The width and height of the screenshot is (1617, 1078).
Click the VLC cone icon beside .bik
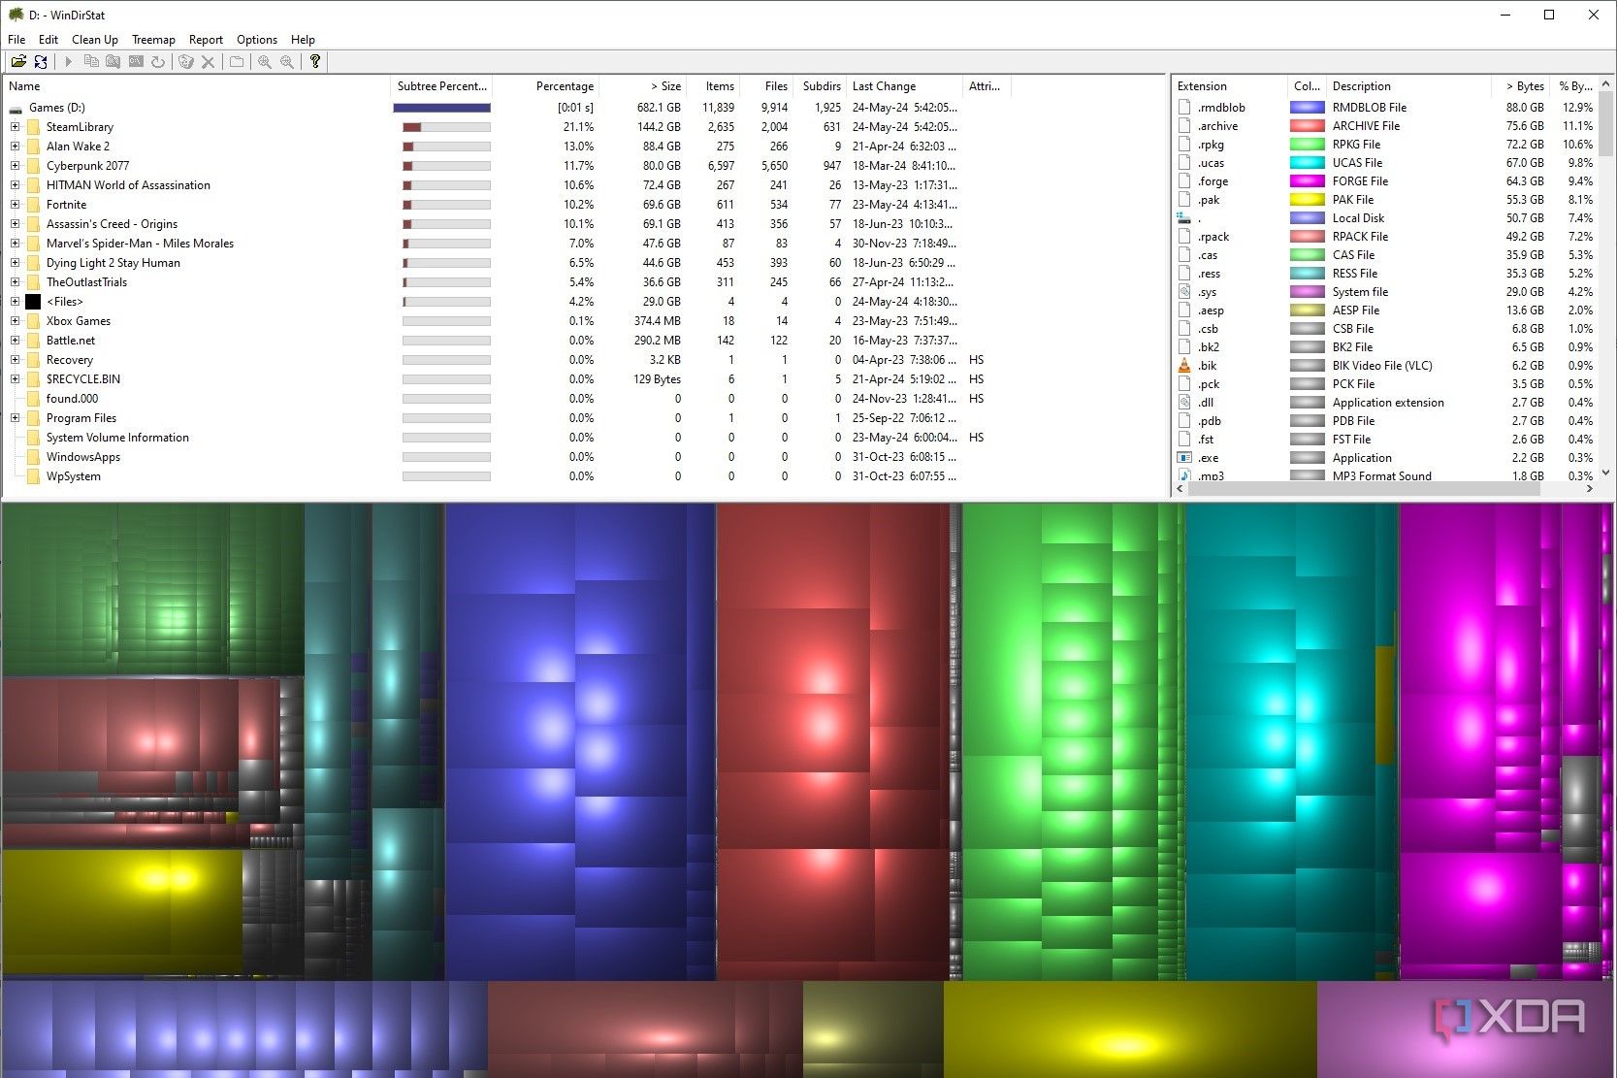pyautogui.click(x=1184, y=366)
